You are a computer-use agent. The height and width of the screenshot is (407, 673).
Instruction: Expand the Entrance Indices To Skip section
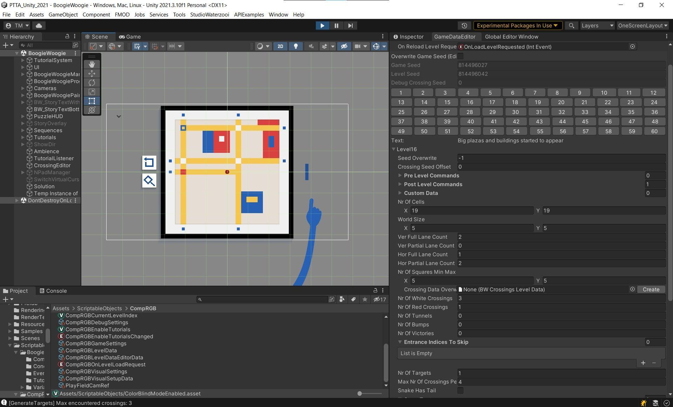[x=400, y=342]
